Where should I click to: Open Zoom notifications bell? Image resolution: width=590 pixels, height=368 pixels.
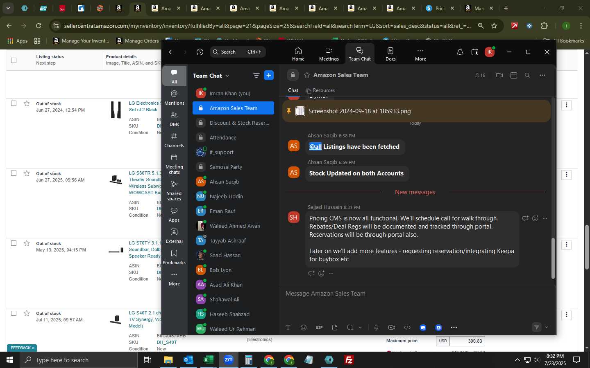(460, 52)
